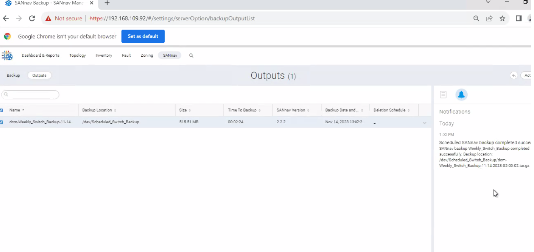Click the tab search chevron in title bar
The width and height of the screenshot is (534, 252).
(x=488, y=2)
